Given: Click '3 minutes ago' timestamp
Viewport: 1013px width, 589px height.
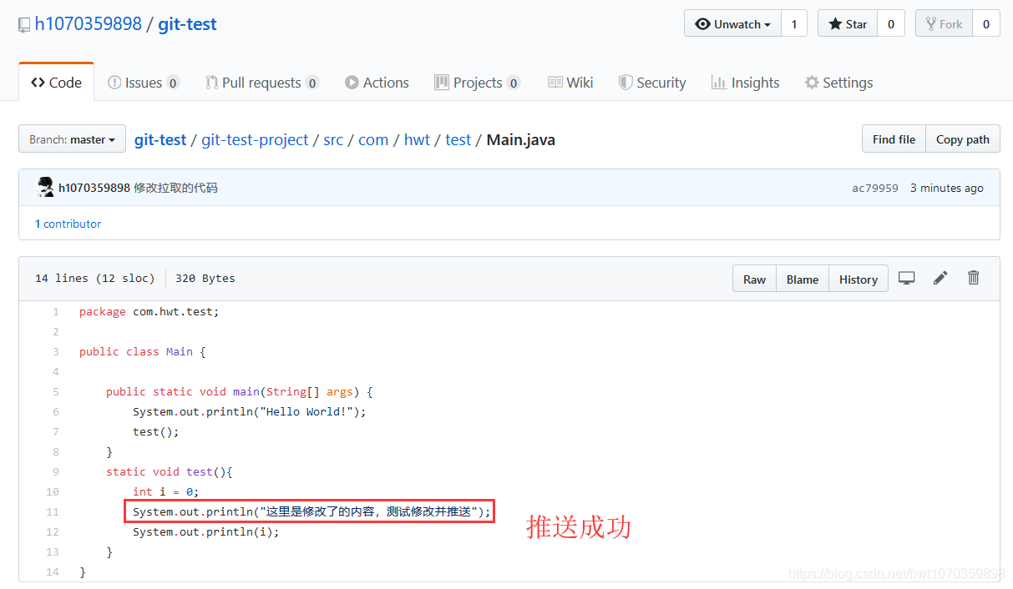Looking at the screenshot, I should (947, 188).
